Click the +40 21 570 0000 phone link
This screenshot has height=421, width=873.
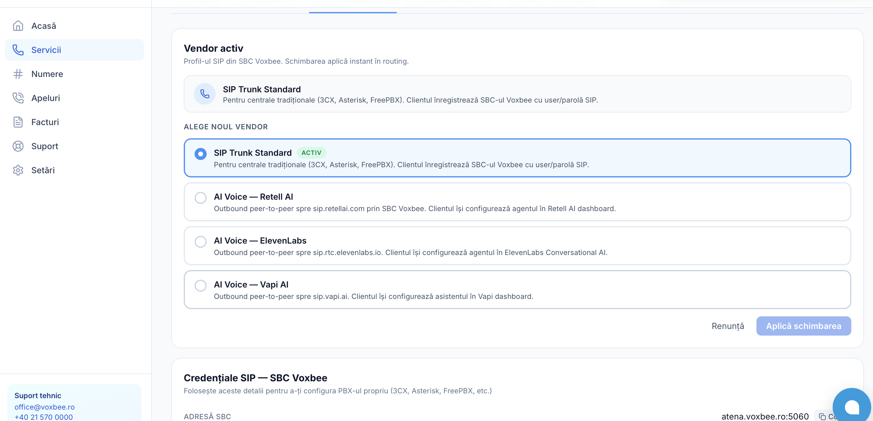[43, 417]
